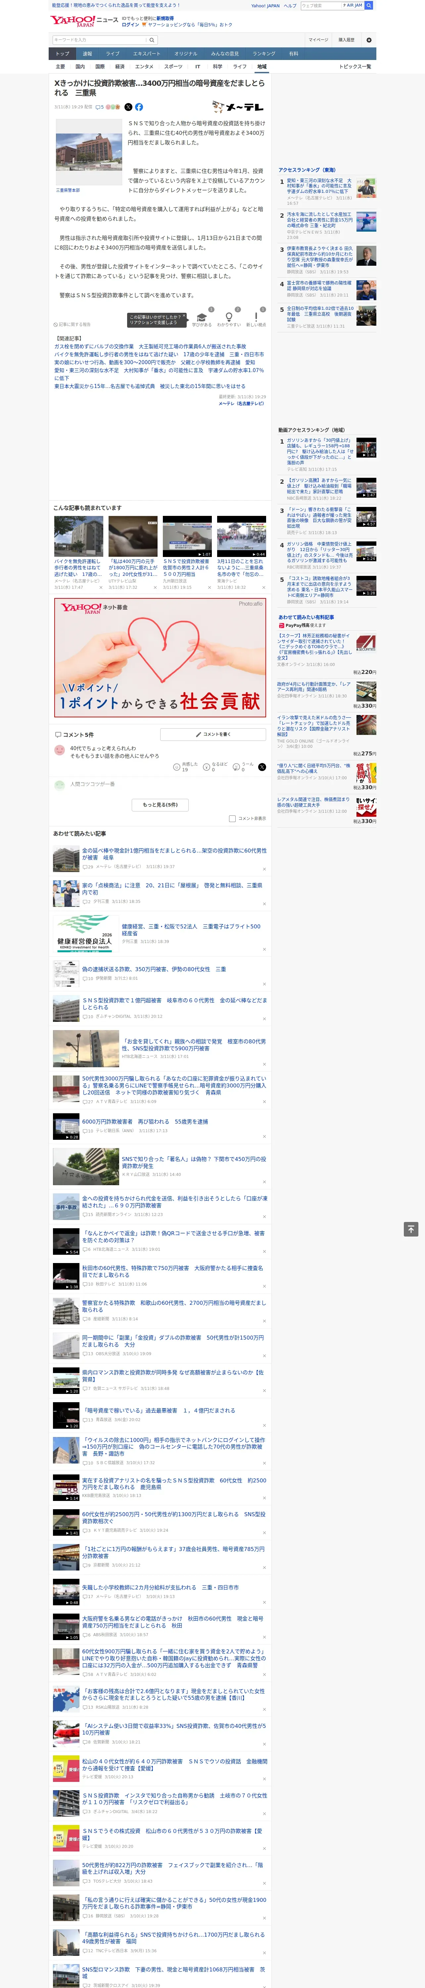
Task: Open related link about 東日本大震災から15年
Action: [150, 387]
